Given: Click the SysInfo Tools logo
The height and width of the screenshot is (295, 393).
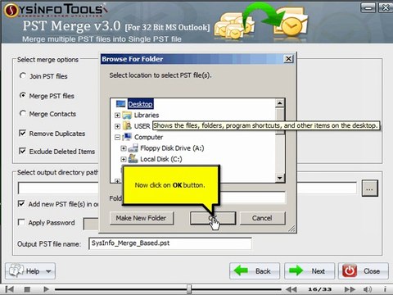Looking at the screenshot, I should [56, 10].
